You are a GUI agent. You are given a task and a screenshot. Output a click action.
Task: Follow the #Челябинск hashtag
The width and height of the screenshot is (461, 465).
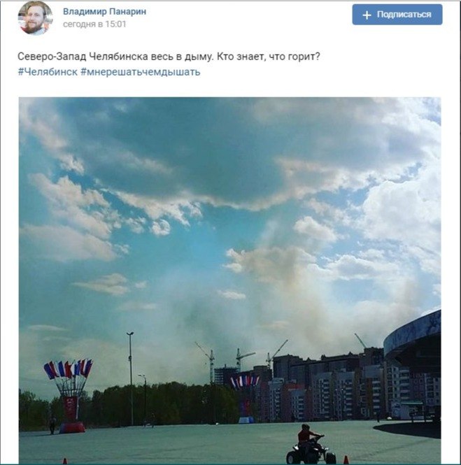point(48,72)
